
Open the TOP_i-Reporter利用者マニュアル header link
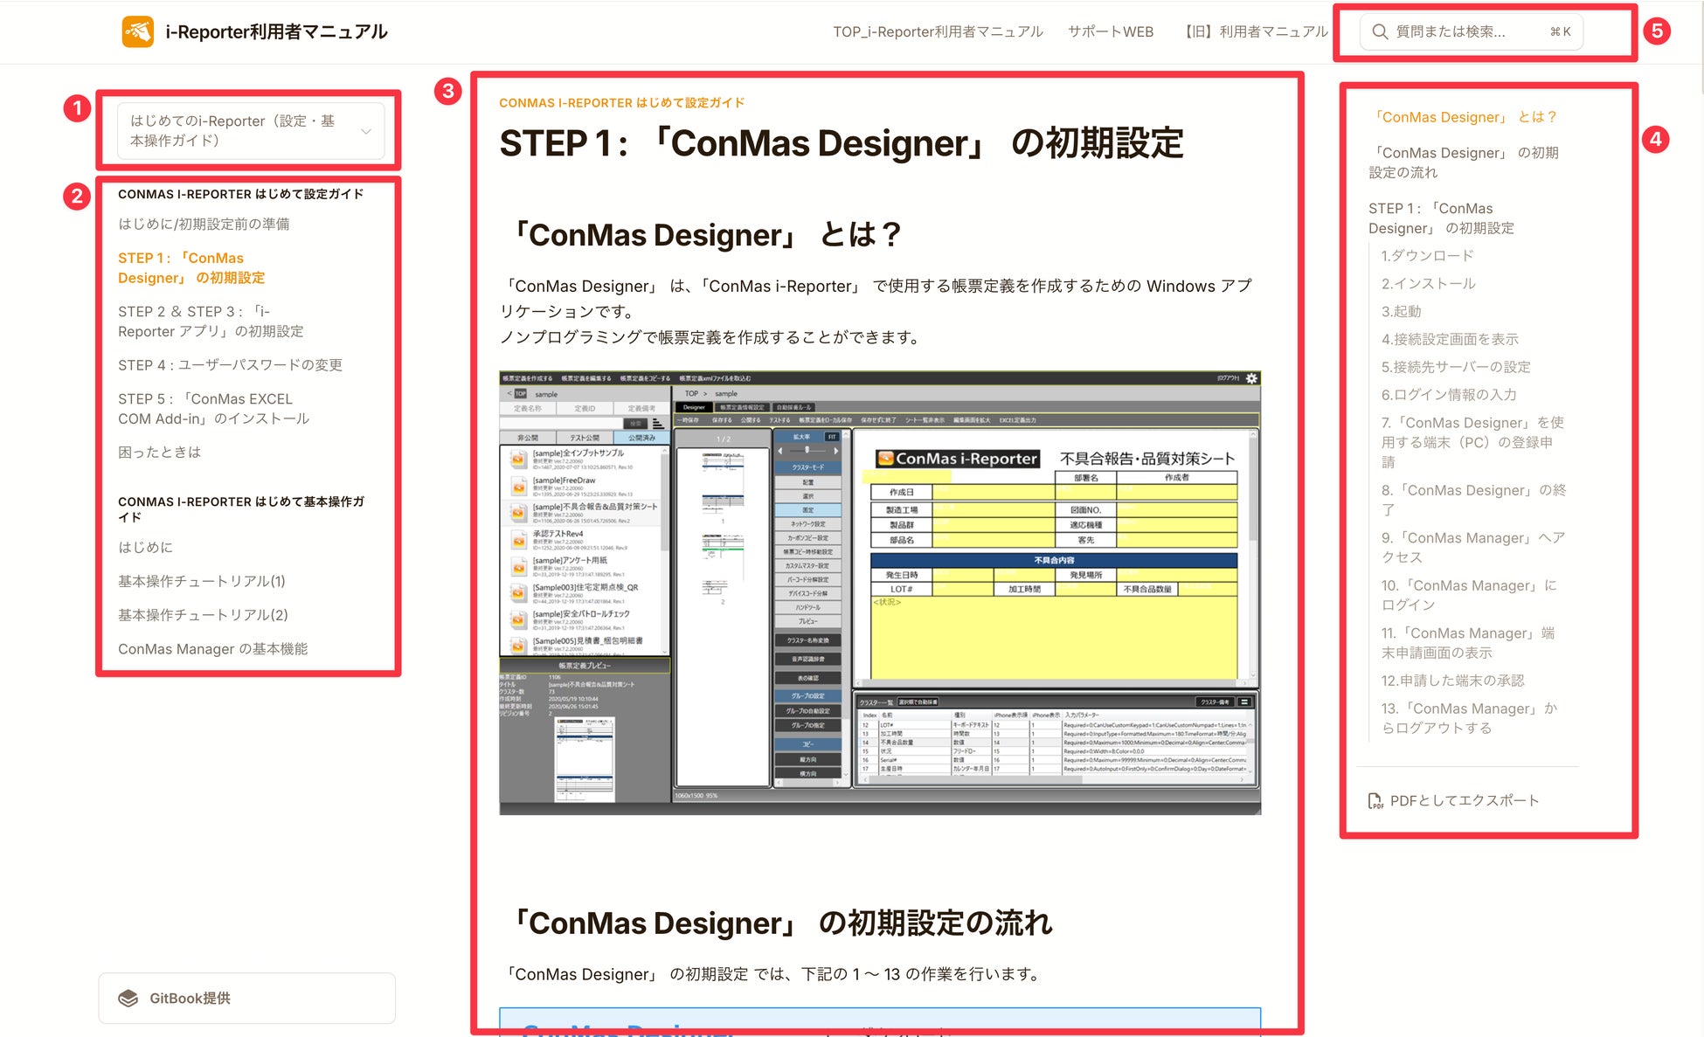(x=937, y=31)
